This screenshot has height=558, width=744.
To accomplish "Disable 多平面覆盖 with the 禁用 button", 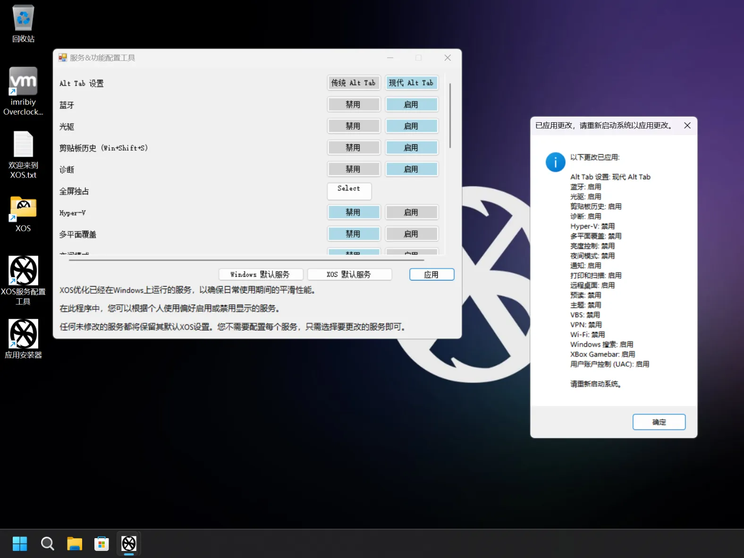I will 354,234.
